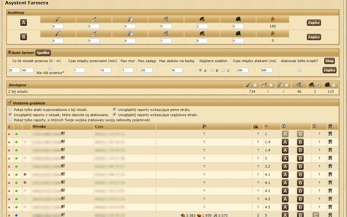
Task: Click the heavy cavalry icon in template B
Action: click(238, 34)
